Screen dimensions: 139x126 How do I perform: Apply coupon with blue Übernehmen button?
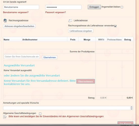click(49, 57)
